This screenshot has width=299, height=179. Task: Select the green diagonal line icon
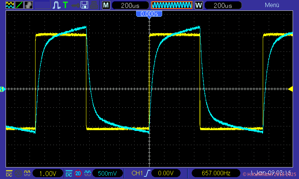[19, 5]
